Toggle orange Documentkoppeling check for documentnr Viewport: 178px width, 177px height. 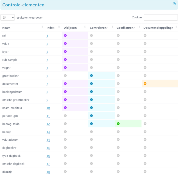pyautogui.click(x=145, y=84)
